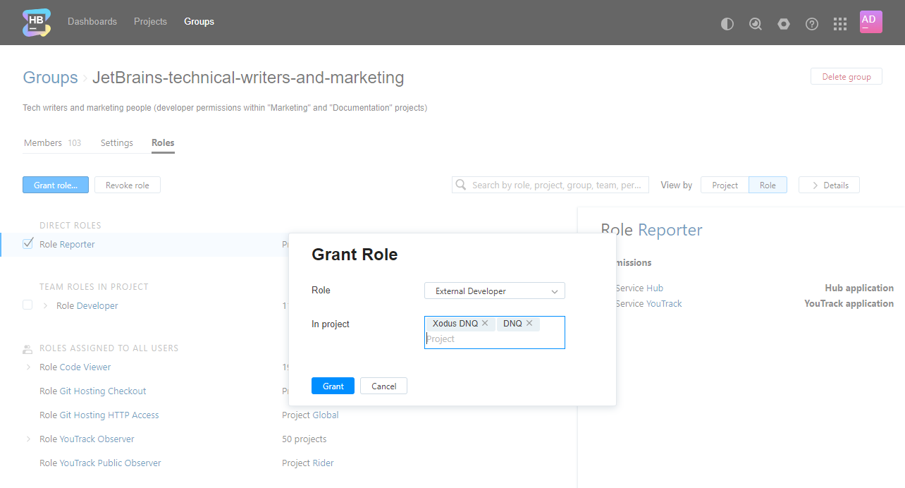Toggle the contrast theme icon
The height and width of the screenshot is (488, 905).
[x=727, y=24]
